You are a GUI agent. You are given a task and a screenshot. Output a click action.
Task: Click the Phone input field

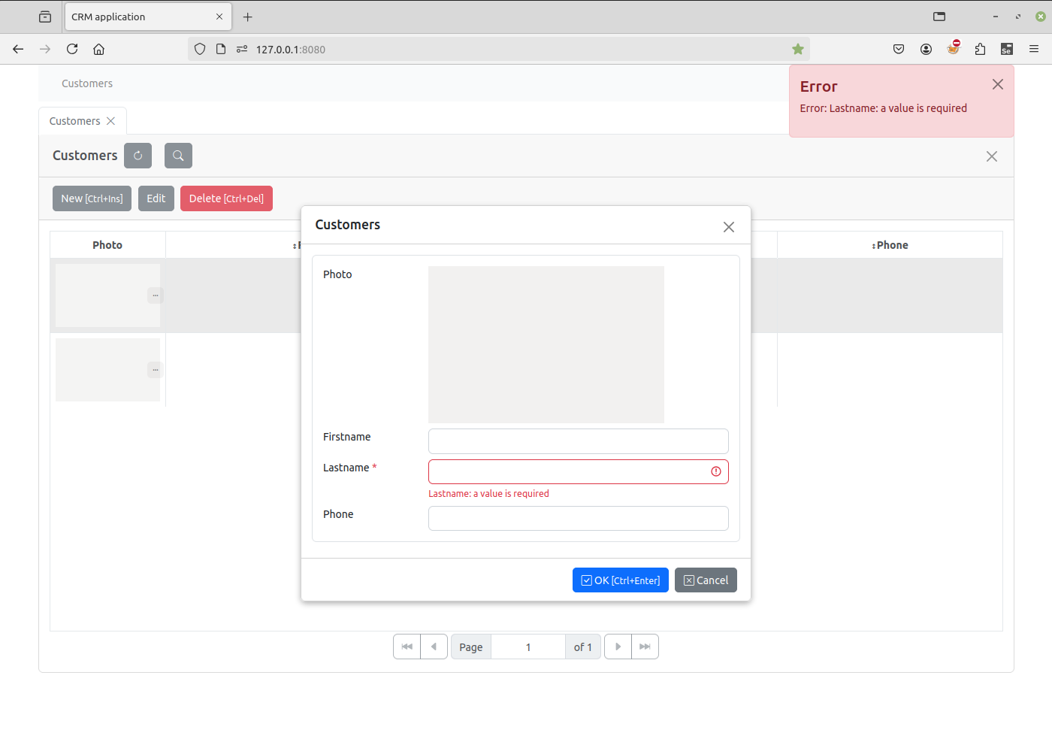point(577,518)
